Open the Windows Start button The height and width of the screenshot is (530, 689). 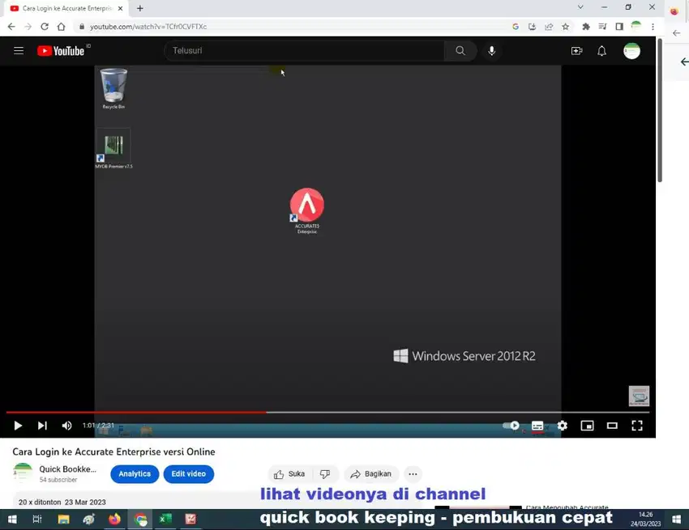[12, 519]
